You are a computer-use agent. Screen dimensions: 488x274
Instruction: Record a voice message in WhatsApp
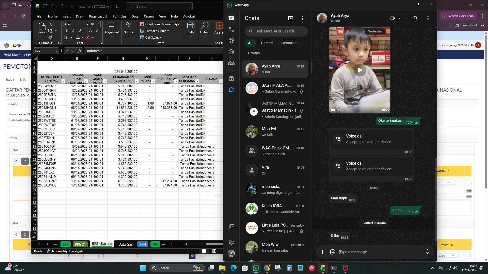pyautogui.click(x=428, y=252)
